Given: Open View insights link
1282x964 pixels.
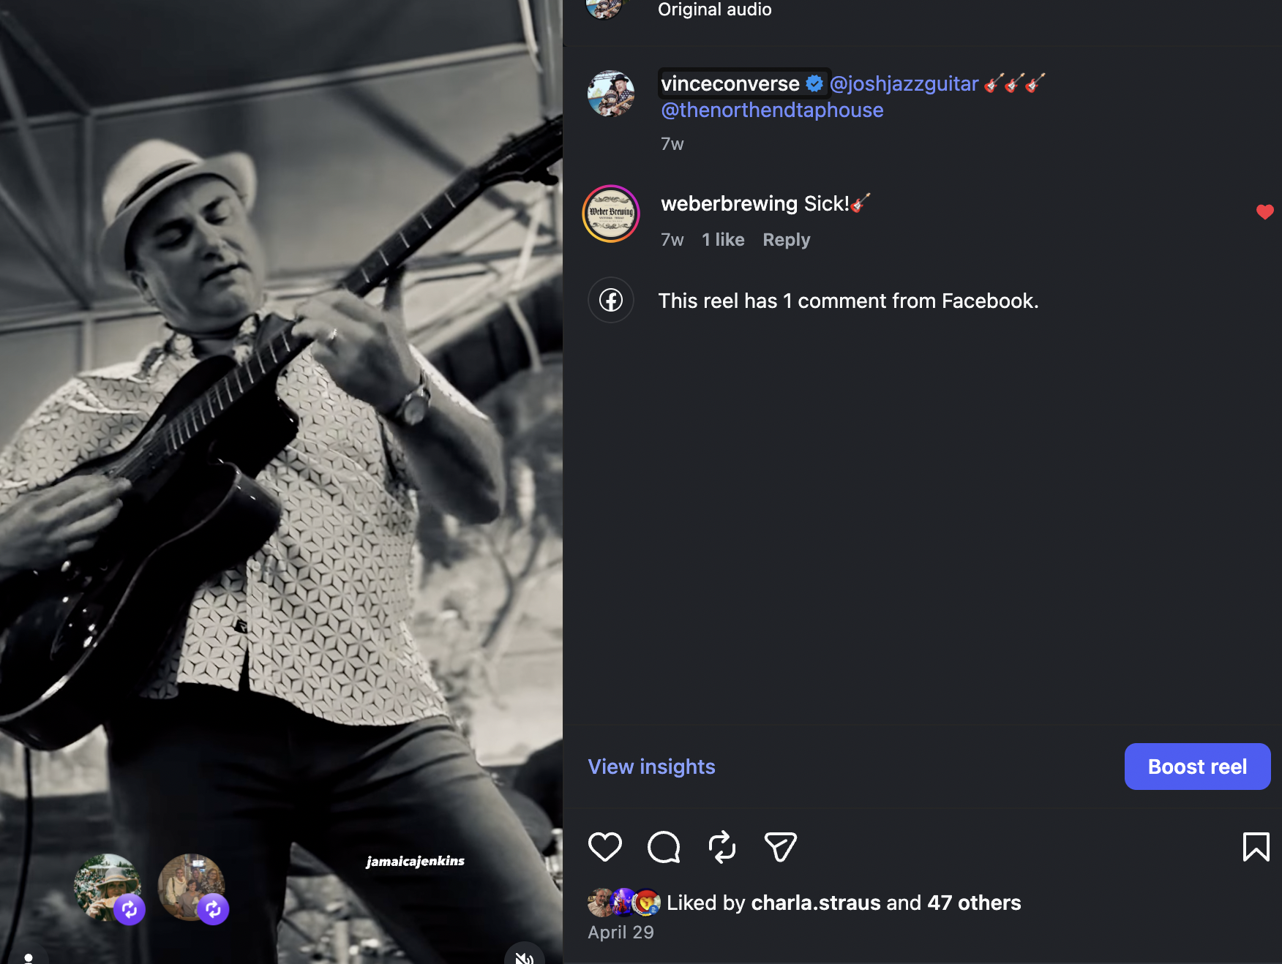Looking at the screenshot, I should [651, 767].
